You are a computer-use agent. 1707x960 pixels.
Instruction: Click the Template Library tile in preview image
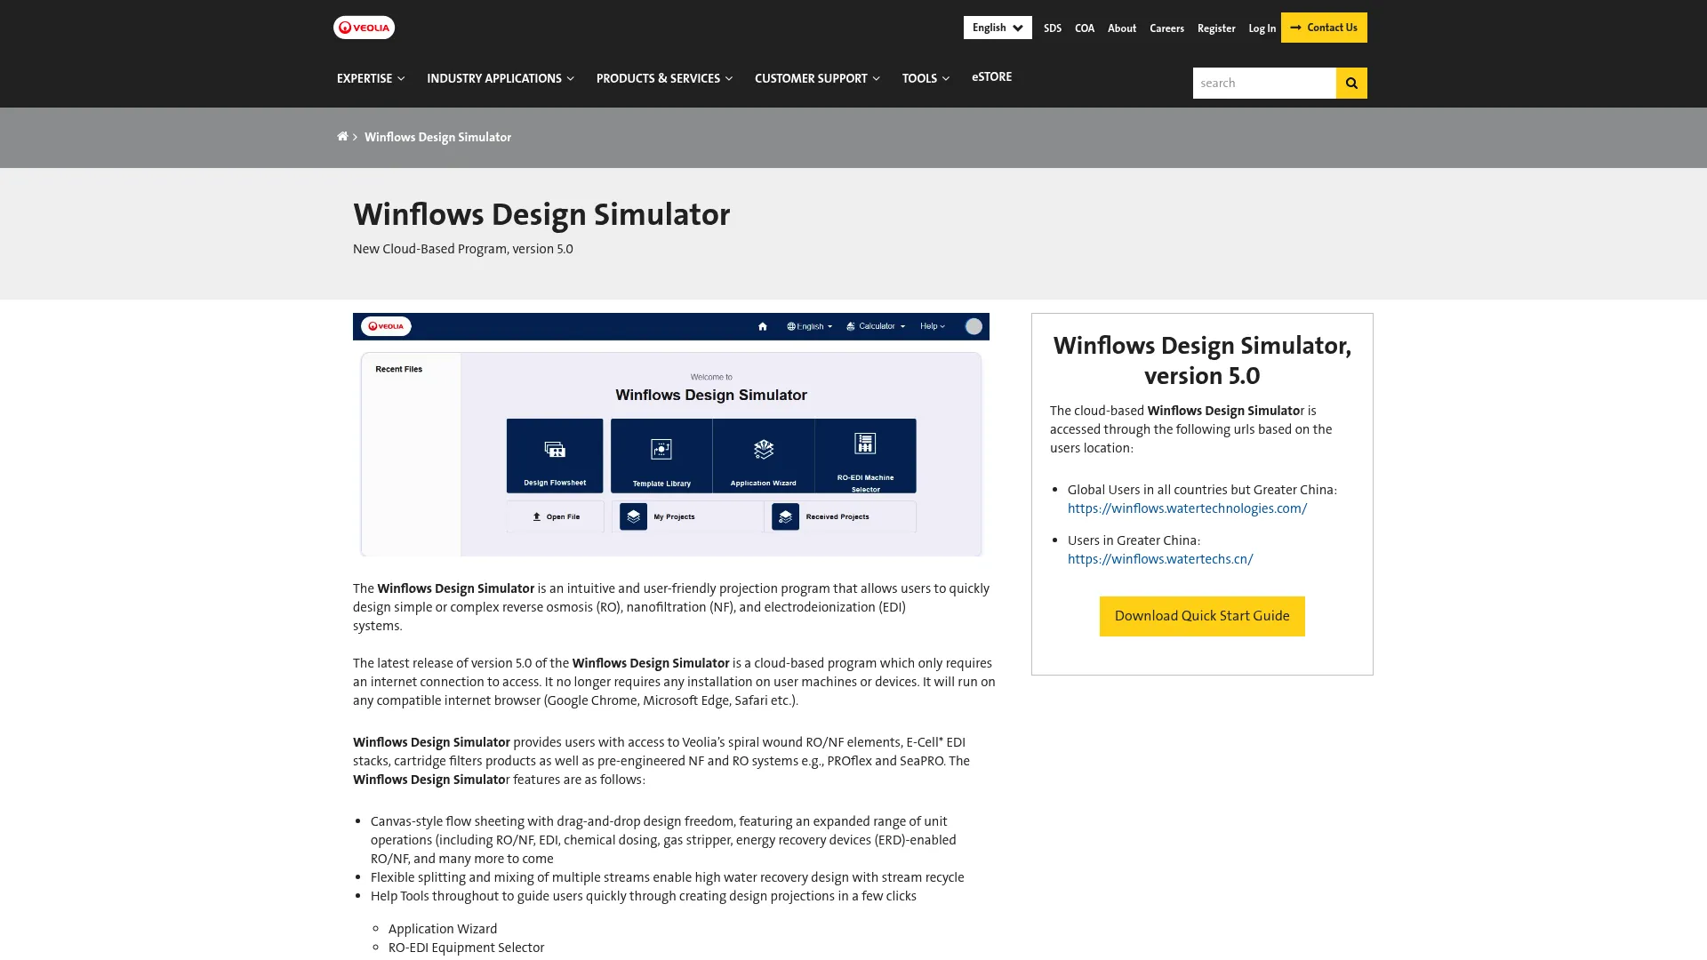coord(661,455)
